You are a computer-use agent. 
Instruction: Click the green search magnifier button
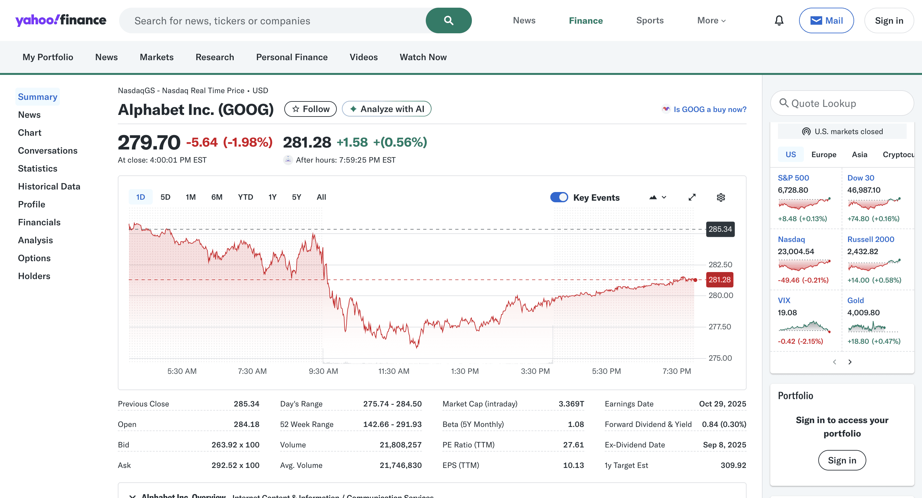449,20
